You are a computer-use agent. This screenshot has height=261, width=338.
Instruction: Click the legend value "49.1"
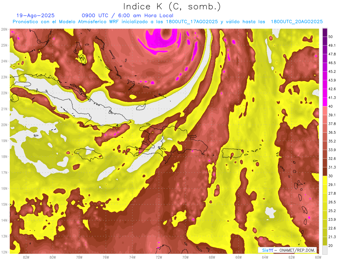click(332, 46)
